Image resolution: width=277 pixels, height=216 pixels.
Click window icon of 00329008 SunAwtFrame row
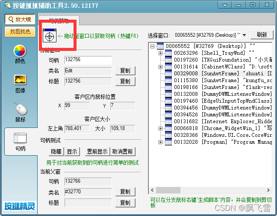click(168, 74)
